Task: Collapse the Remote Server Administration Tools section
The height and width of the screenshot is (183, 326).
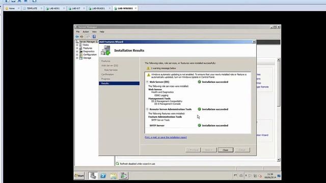Action: click(147, 109)
